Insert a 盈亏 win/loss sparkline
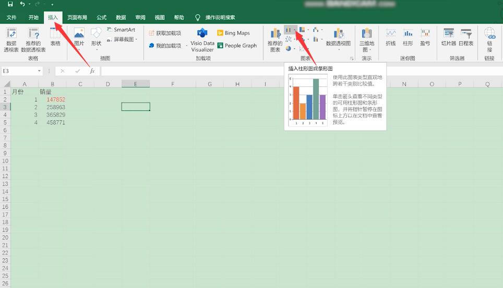The height and width of the screenshot is (288, 503). (x=425, y=37)
